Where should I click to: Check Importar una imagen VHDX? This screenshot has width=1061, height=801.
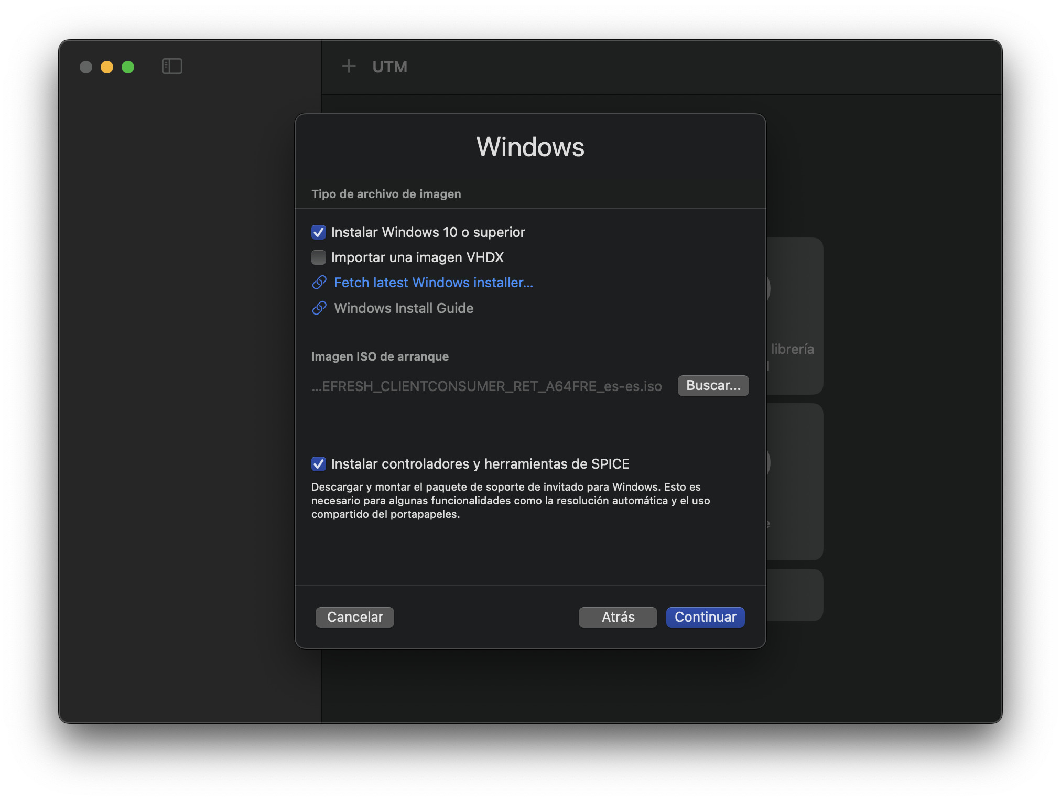click(x=319, y=257)
